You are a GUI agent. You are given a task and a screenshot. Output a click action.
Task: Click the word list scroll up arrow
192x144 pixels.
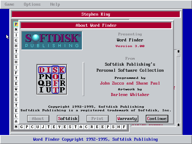pos(178,51)
